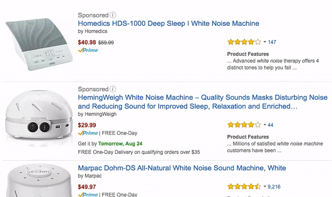This screenshot has height=197, width=332.
Task: Click the info icon beside the Homedics Sponsored label
Action: 113,15
